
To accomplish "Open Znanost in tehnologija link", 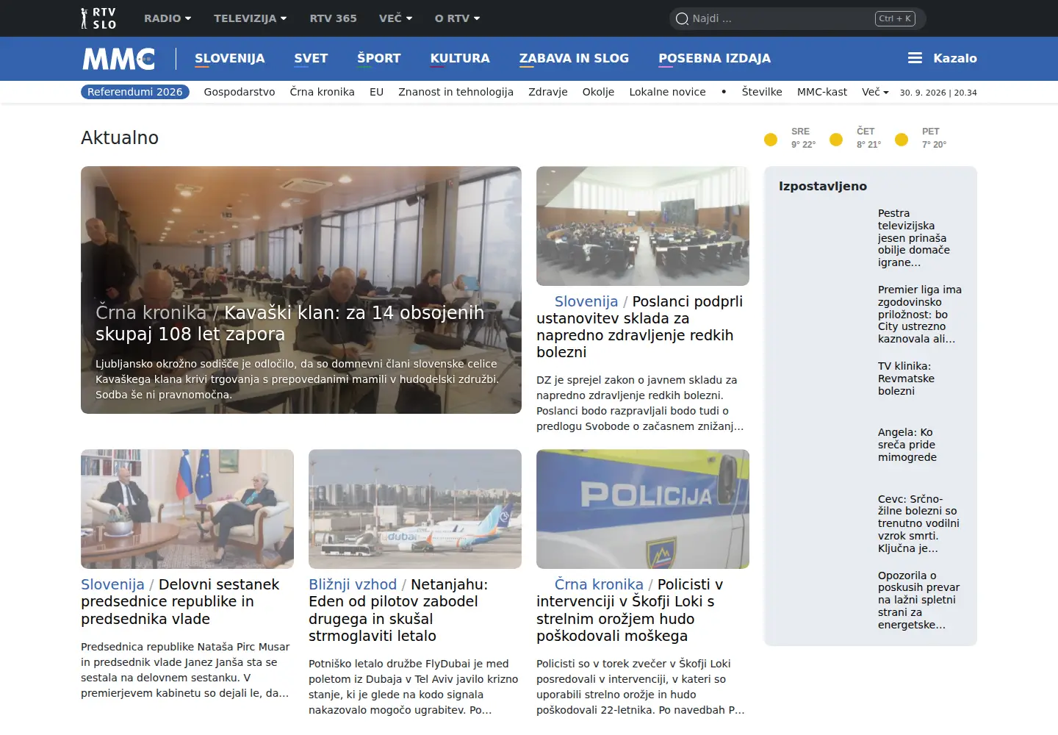I will tap(456, 92).
